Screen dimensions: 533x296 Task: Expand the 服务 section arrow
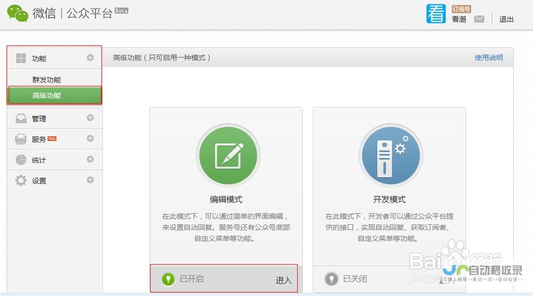pos(90,138)
